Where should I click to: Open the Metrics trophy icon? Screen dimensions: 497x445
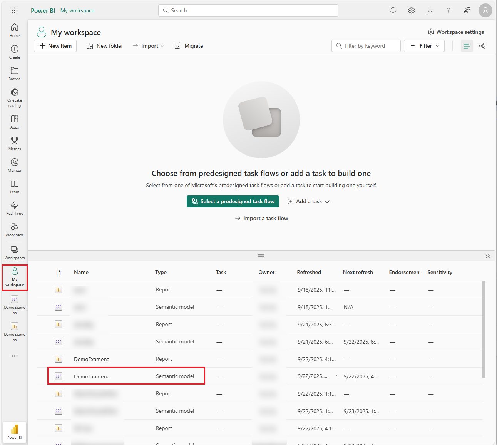(15, 143)
